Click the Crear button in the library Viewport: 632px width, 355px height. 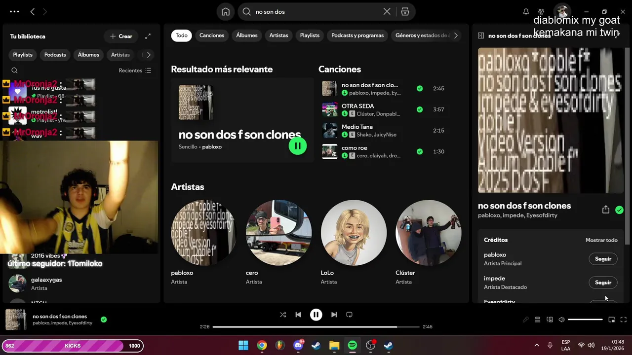121,36
